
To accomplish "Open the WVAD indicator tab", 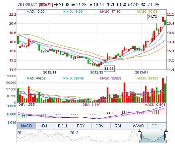I will [x=139, y=126].
